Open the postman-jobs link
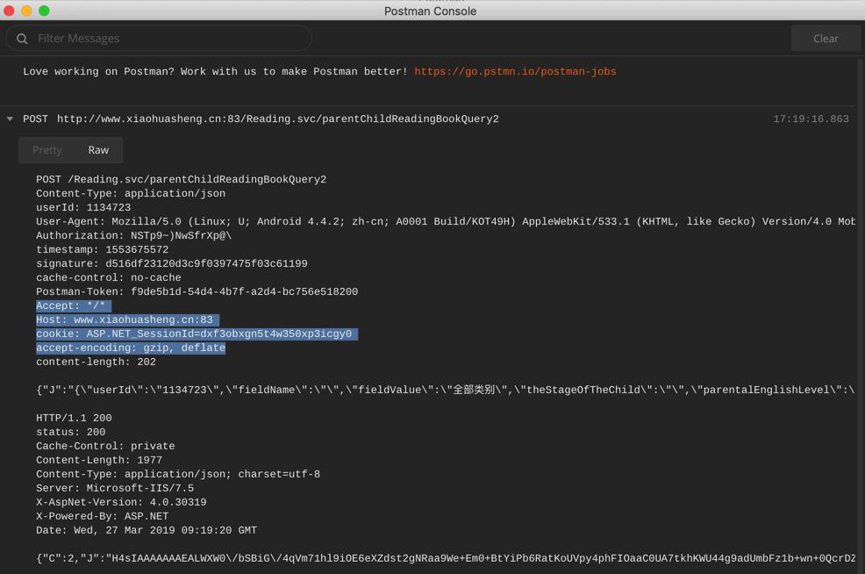The image size is (865, 574). click(515, 72)
